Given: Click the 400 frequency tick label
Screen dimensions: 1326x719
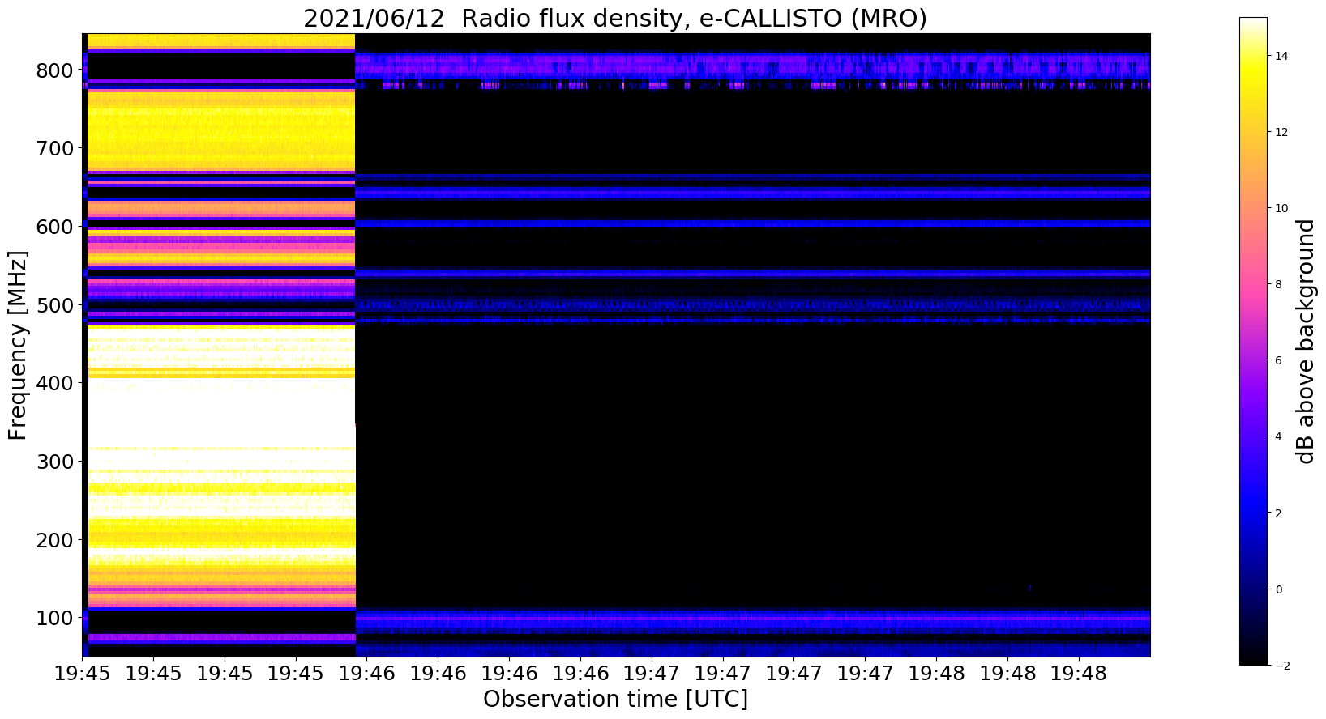Looking at the screenshot, I should [x=55, y=383].
